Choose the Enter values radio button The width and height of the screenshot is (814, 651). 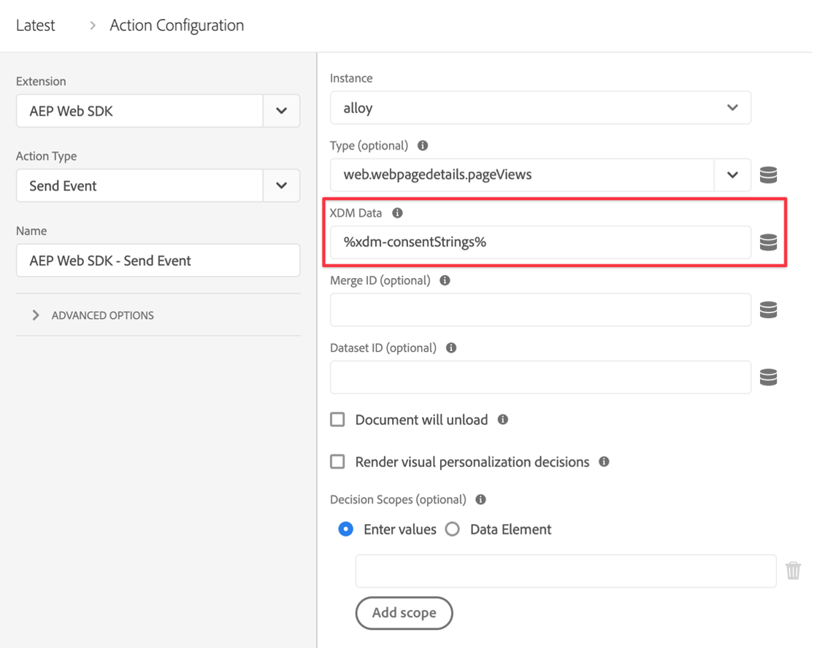346,530
